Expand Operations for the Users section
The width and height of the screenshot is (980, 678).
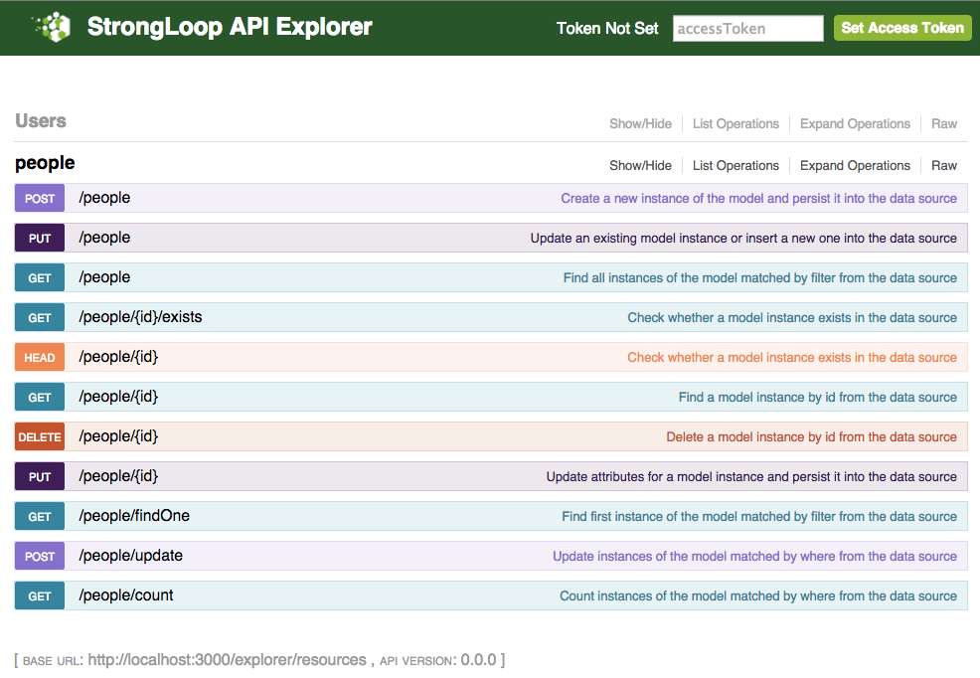855,123
